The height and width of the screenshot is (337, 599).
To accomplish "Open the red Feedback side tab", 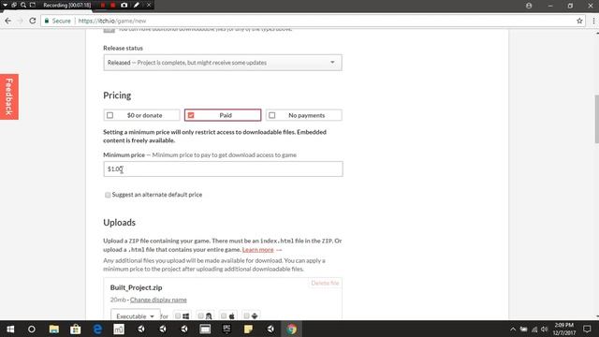I will point(9,96).
